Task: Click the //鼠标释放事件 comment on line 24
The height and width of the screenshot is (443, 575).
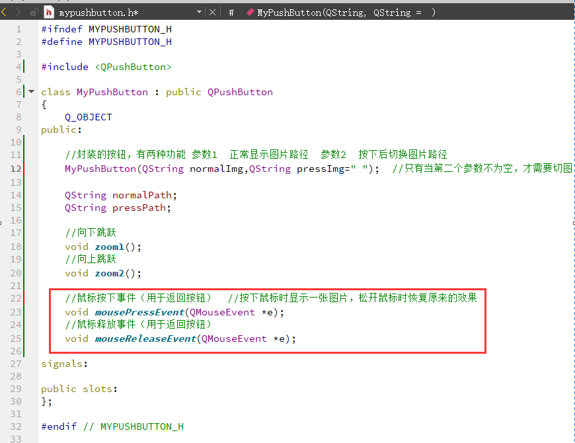Action: coord(139,324)
